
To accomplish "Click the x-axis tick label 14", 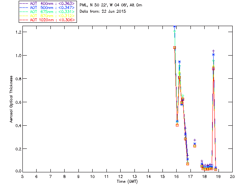I will pyautogui.click(x=149, y=176).
